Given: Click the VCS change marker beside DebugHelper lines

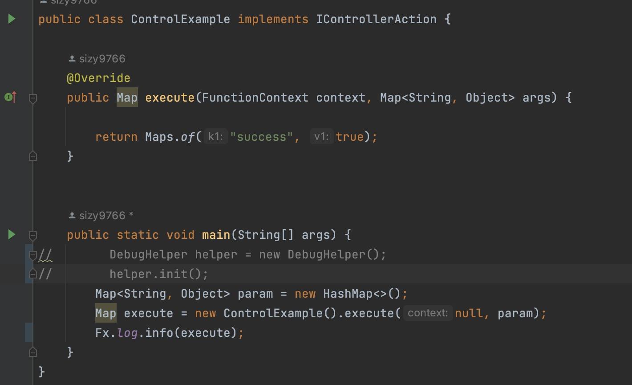Looking at the screenshot, I should 28,264.
